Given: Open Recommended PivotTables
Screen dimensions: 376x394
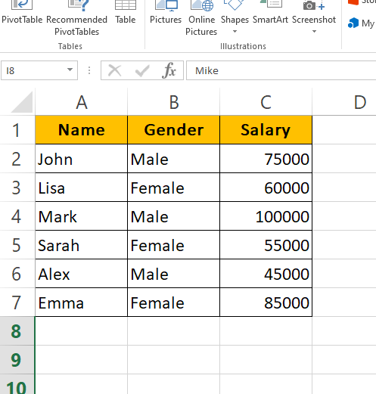Looking at the screenshot, I should coord(76,18).
